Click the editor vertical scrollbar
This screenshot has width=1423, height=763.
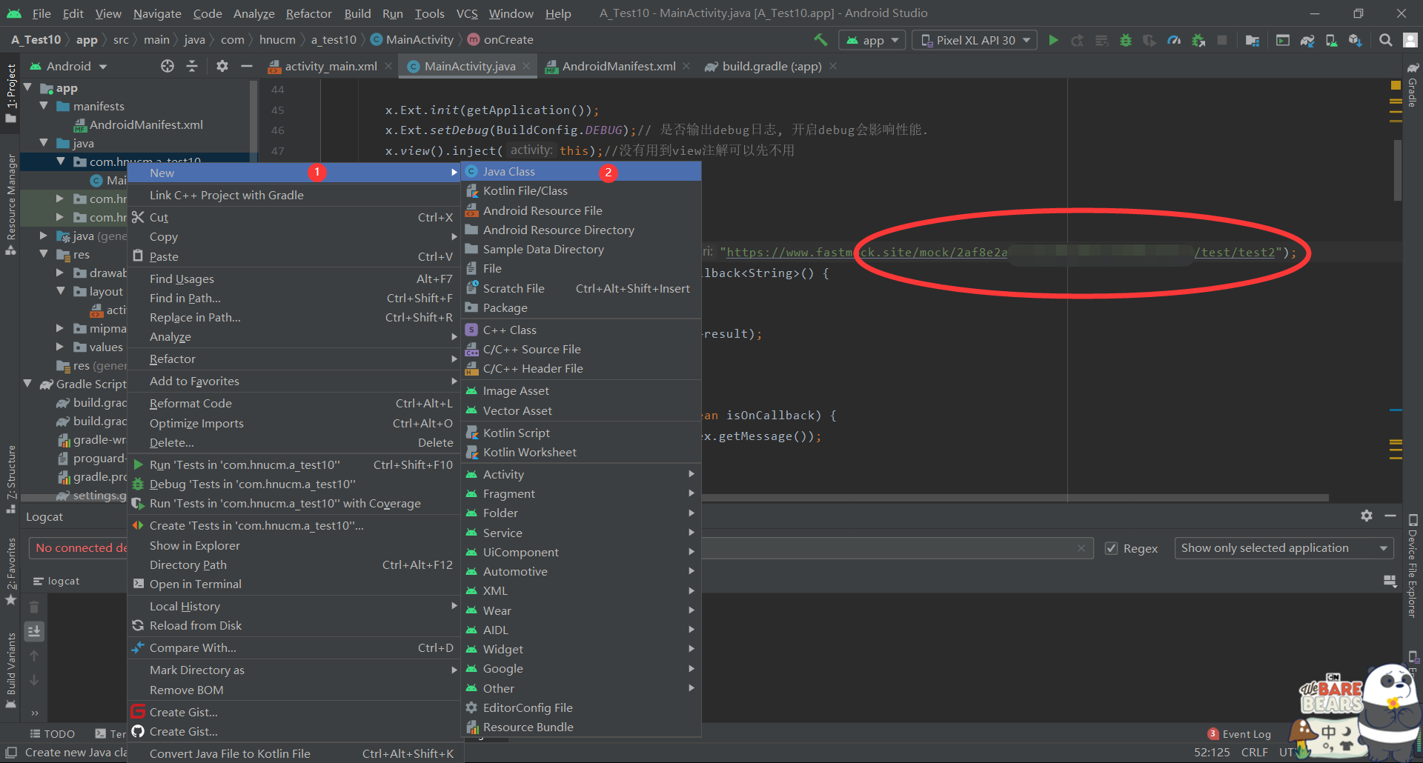click(1397, 170)
